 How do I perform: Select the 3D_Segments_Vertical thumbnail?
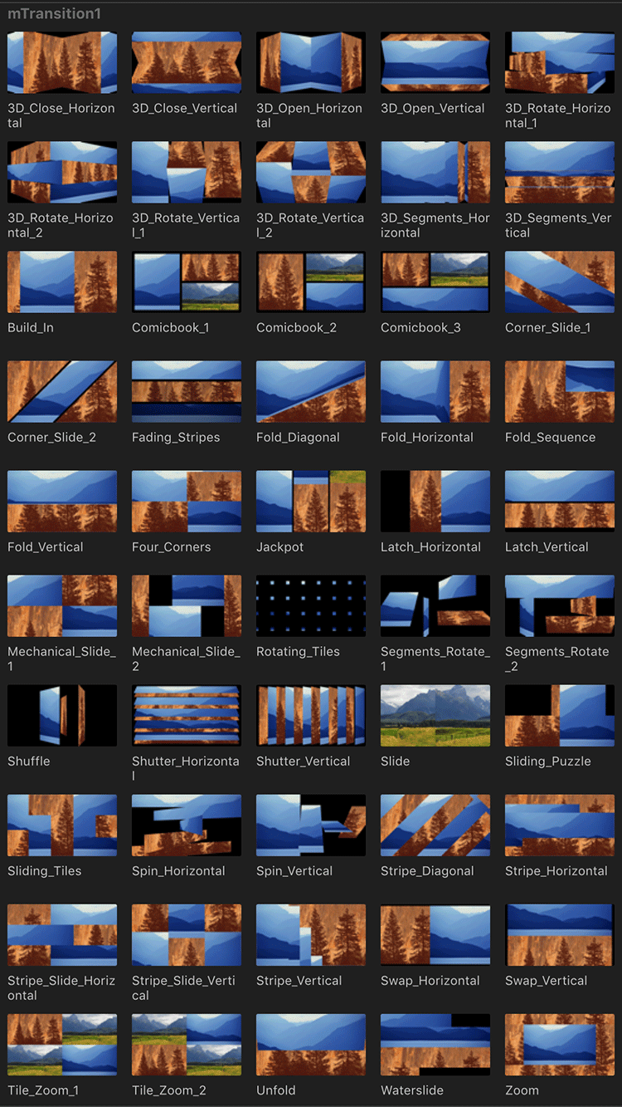[560, 172]
